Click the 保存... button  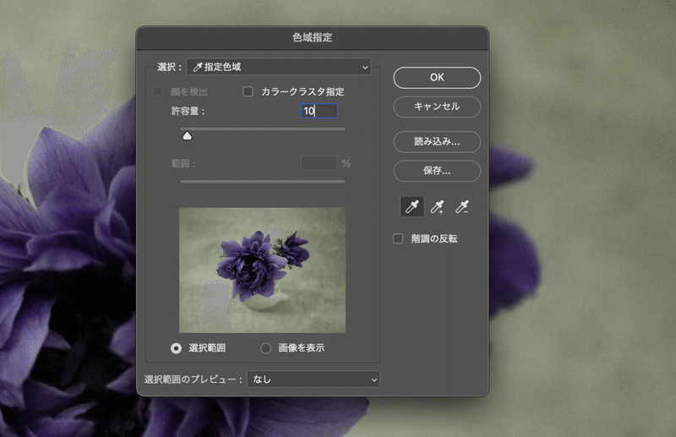(437, 171)
